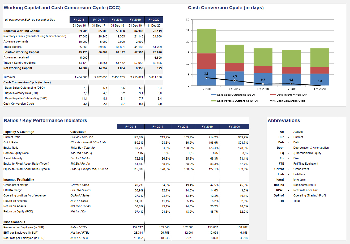Select the Current Ratio value 959,9%

(x=243, y=137)
